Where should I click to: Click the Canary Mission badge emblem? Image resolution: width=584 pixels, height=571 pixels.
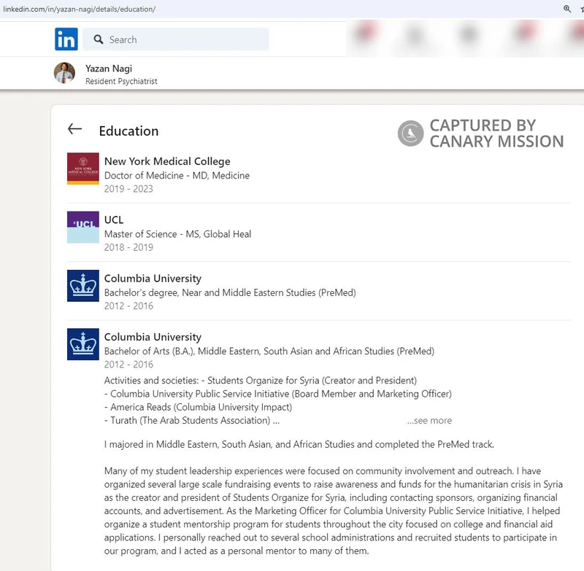pos(410,133)
